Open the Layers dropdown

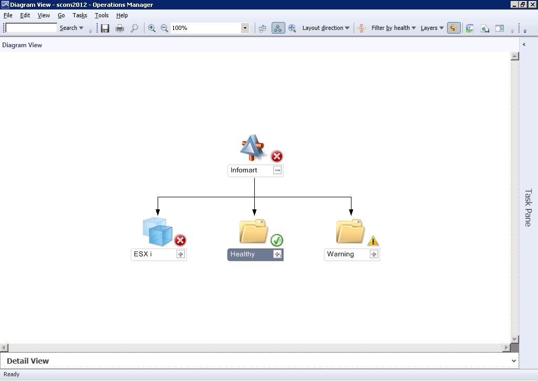click(432, 28)
